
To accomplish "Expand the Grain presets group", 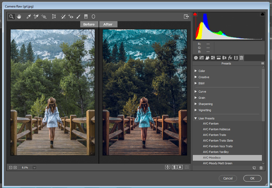I will pos(196,98).
